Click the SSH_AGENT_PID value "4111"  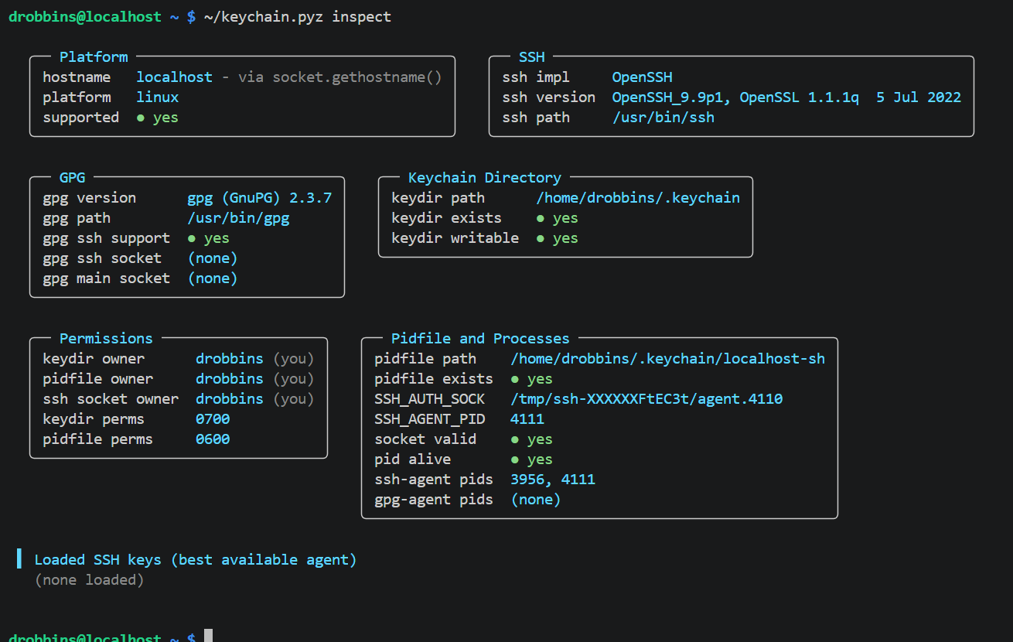click(x=527, y=419)
